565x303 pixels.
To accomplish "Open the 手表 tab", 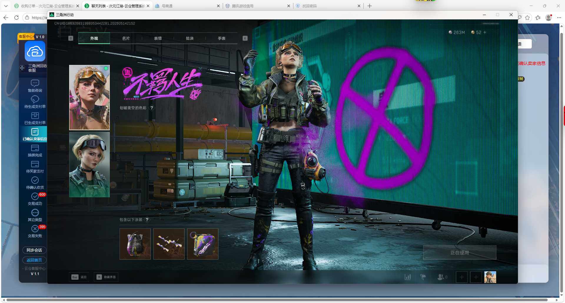I will tap(221, 38).
